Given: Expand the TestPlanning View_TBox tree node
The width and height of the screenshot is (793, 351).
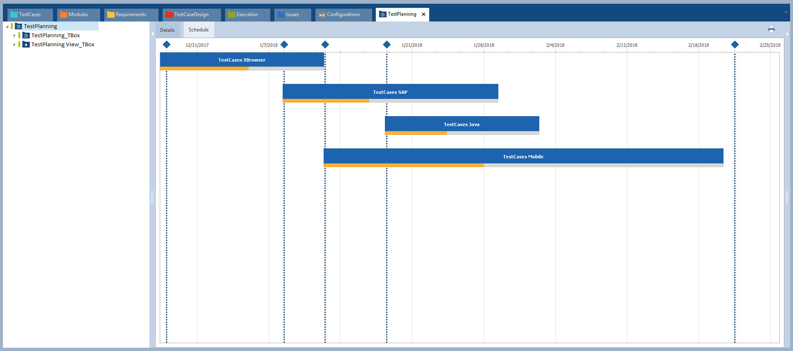Looking at the screenshot, I should tap(14, 45).
